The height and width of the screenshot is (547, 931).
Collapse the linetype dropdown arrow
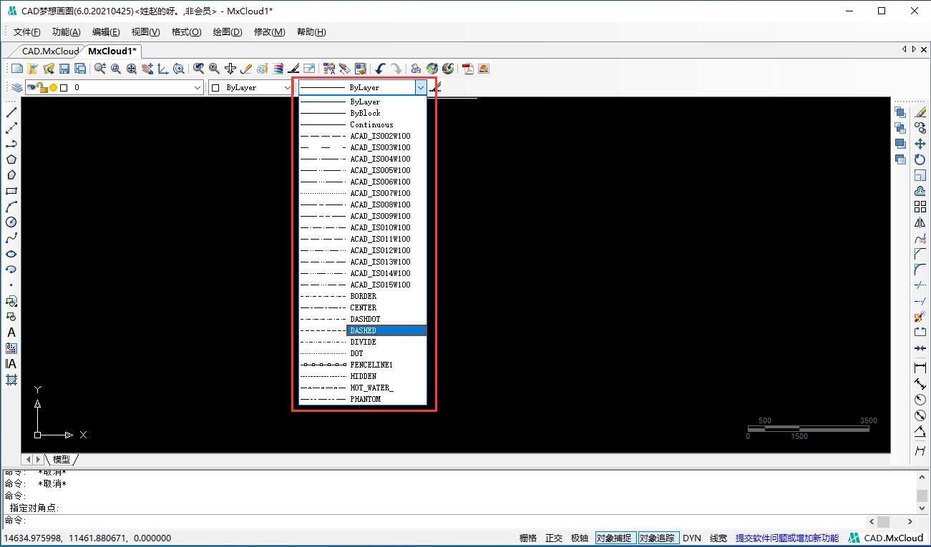coord(421,87)
